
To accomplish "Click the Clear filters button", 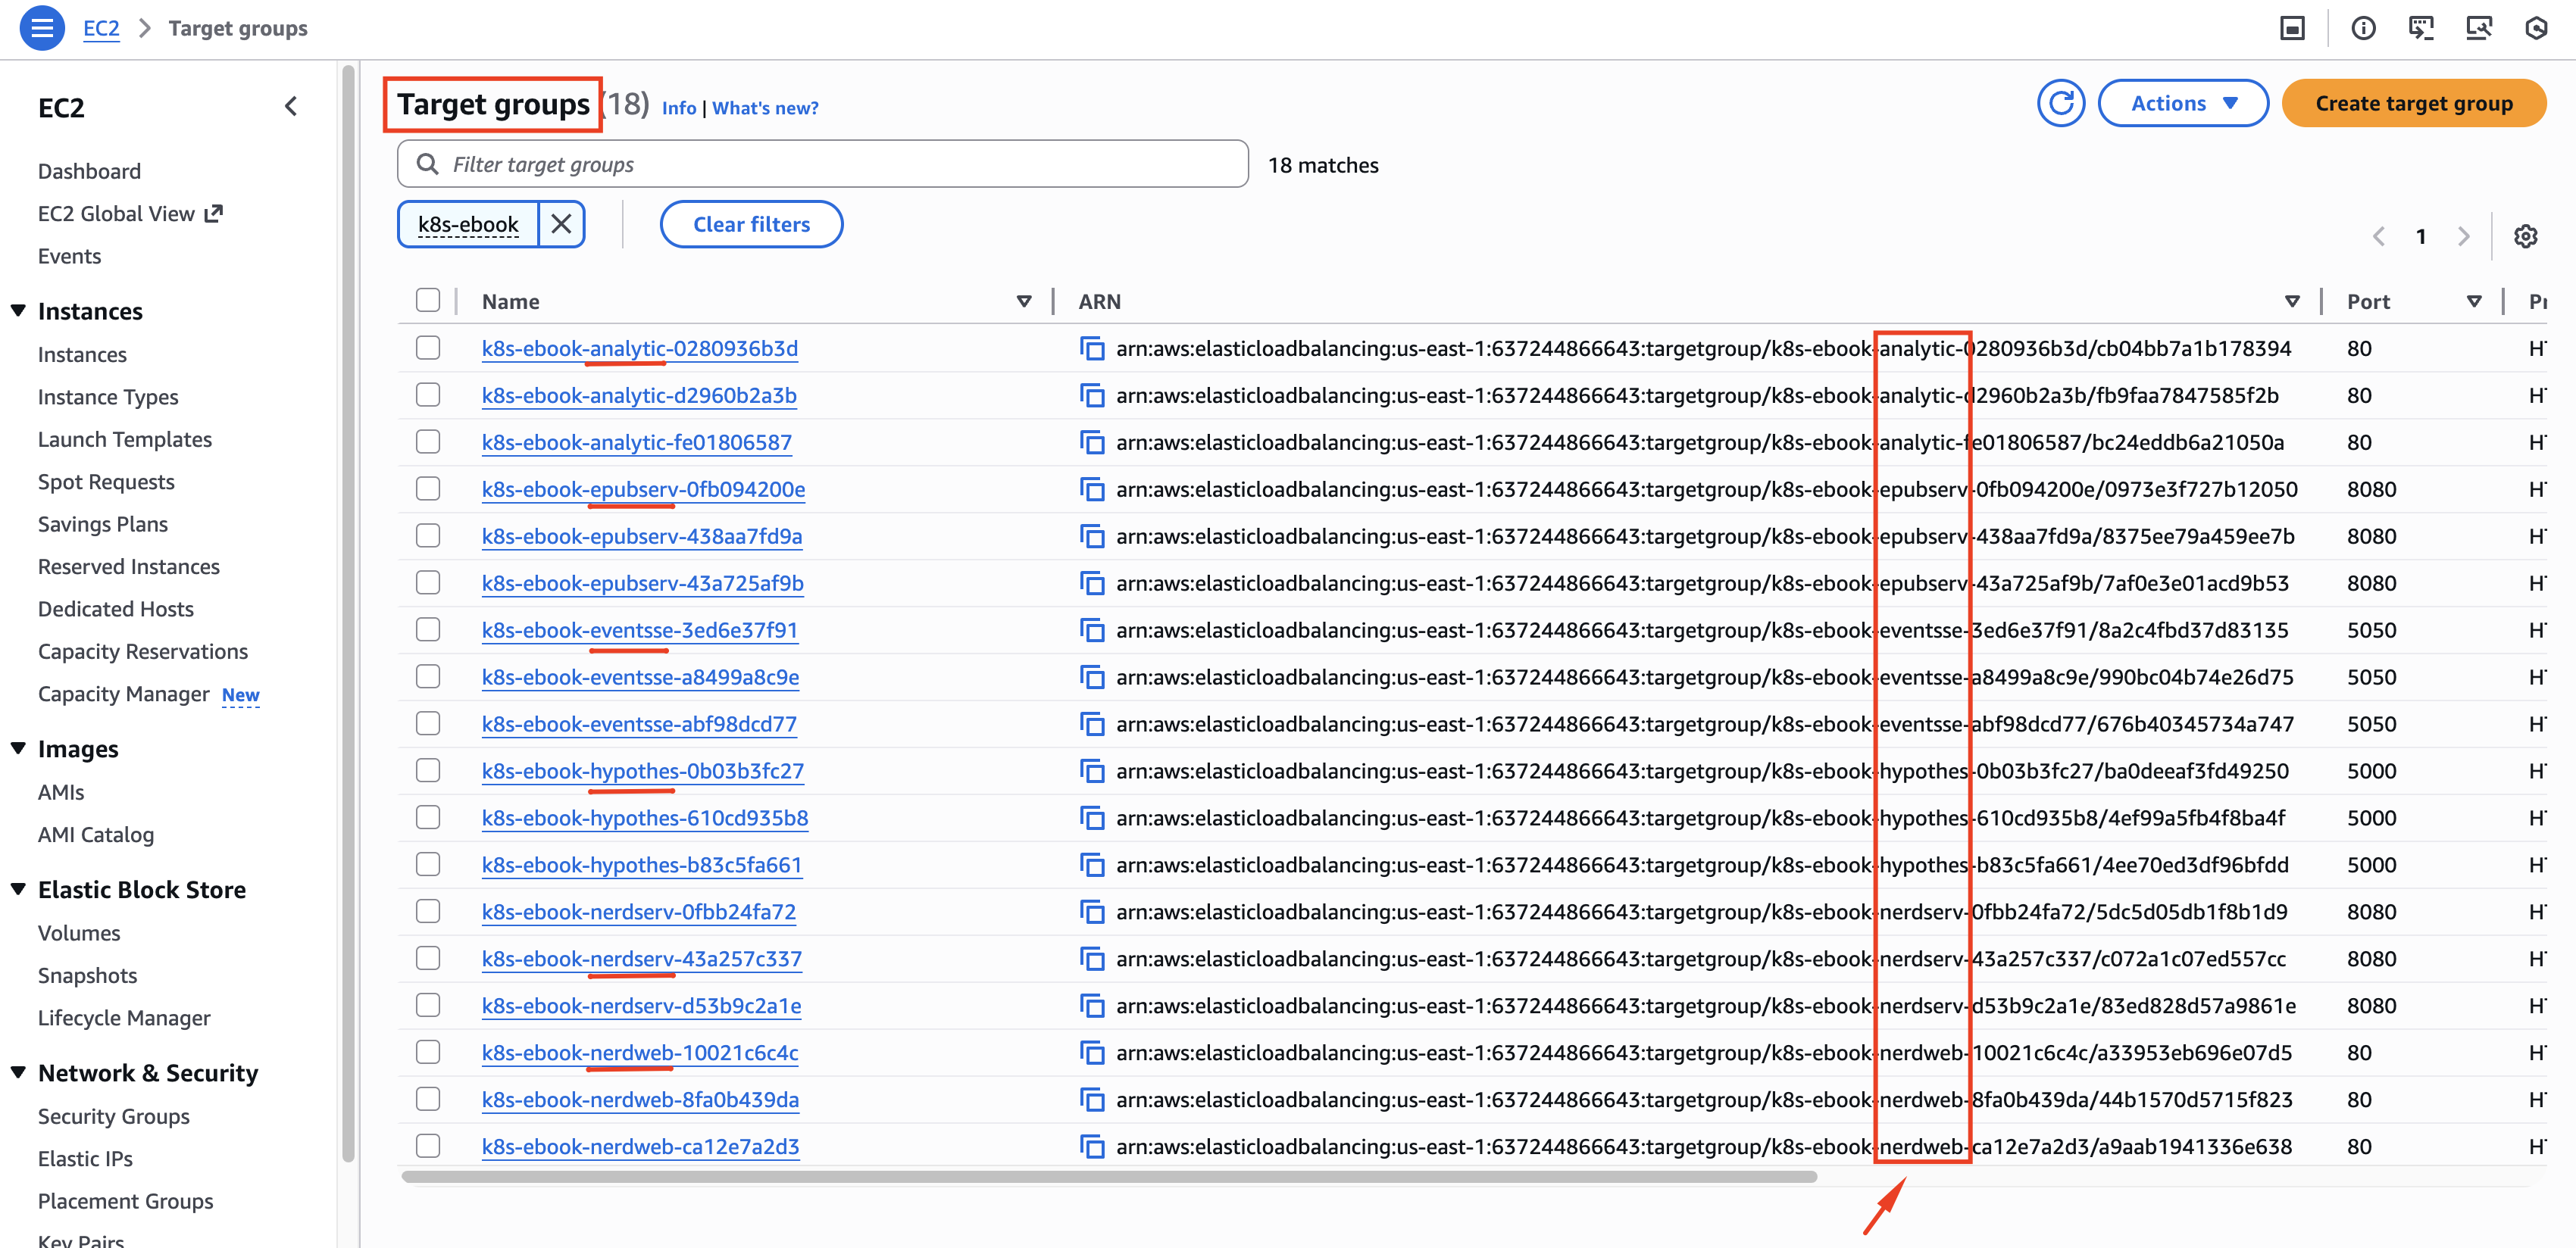I will 751,224.
